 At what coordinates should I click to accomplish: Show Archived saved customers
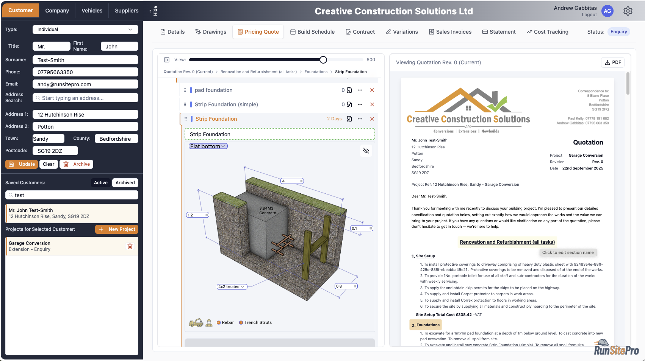[x=125, y=183]
